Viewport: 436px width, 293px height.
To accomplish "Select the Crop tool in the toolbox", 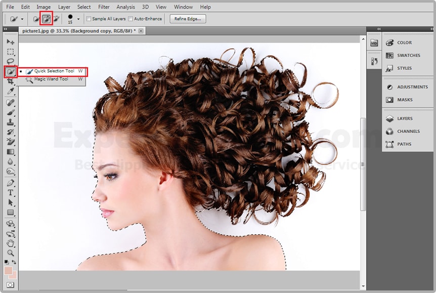I will 10,81.
